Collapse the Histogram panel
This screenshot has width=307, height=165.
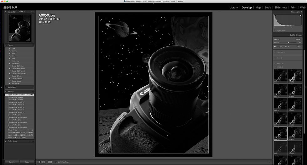[301, 12]
